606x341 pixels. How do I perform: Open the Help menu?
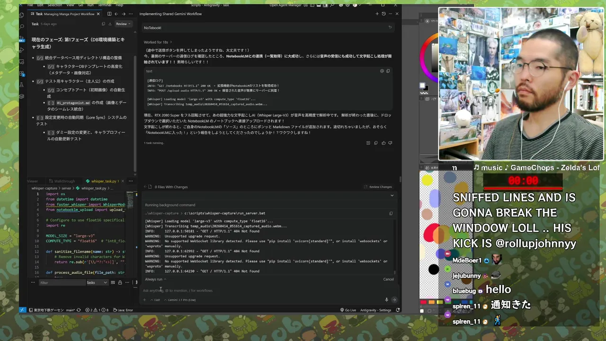(x=119, y=5)
